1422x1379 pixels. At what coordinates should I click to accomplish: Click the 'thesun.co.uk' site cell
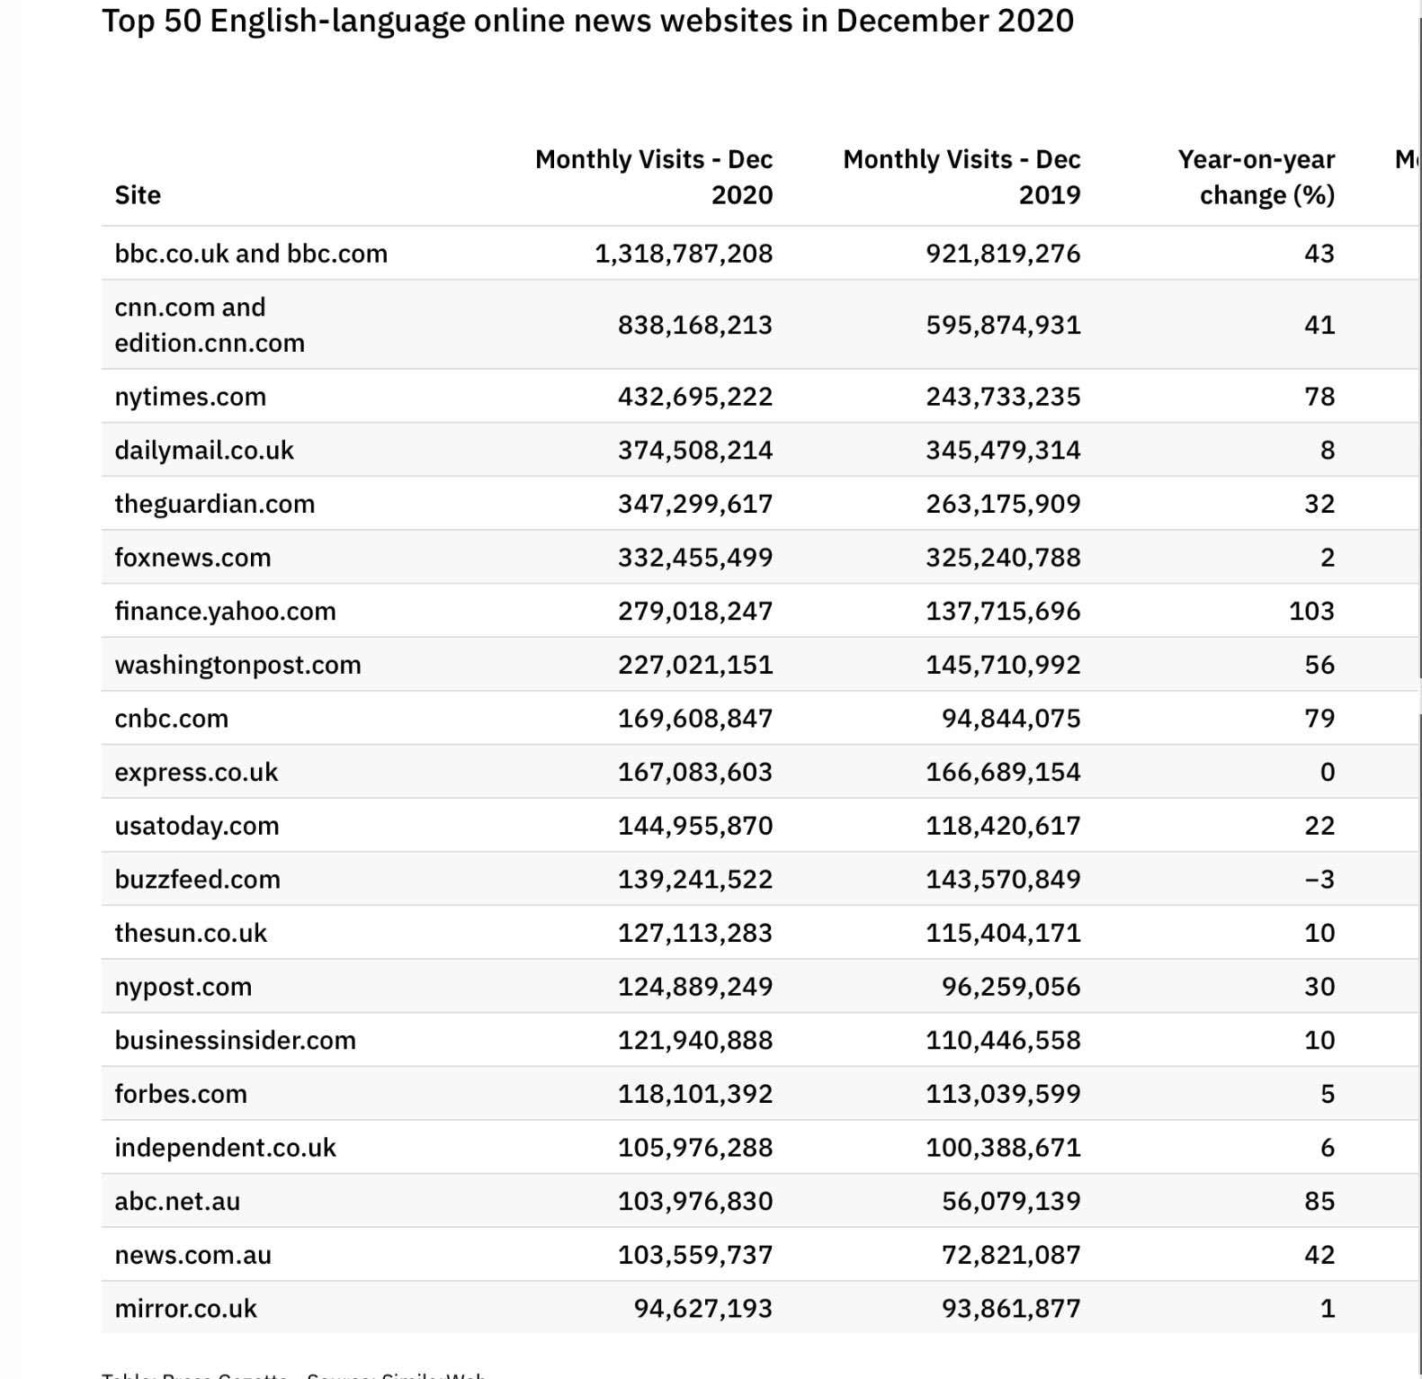coord(191,933)
